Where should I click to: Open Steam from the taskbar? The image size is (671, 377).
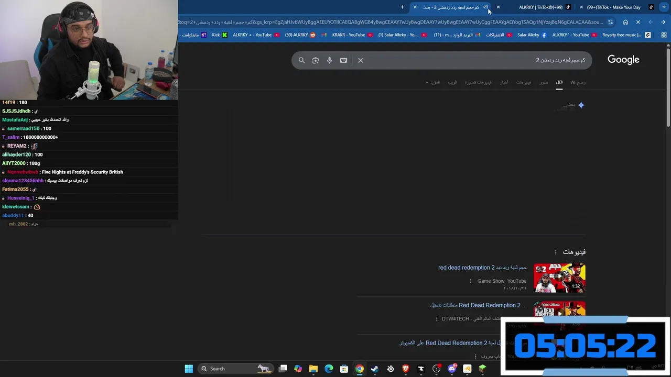point(375,369)
